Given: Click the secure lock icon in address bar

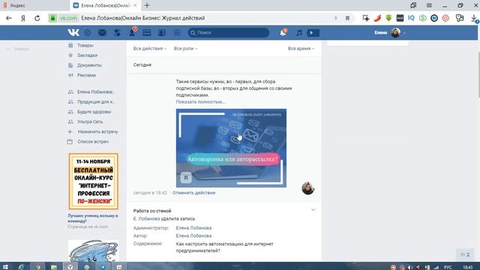Looking at the screenshot, I should 52,18.
